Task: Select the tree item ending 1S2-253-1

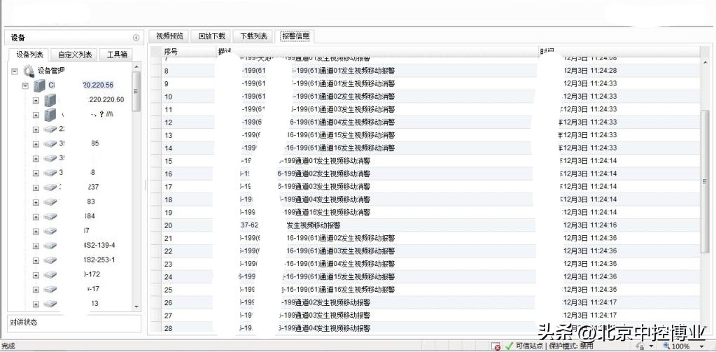Action: 99,260
